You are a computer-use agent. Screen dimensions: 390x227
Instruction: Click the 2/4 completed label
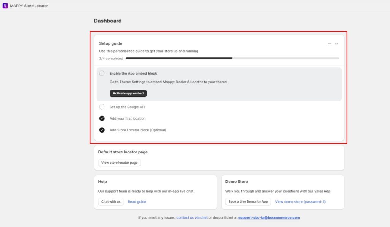[x=111, y=58]
